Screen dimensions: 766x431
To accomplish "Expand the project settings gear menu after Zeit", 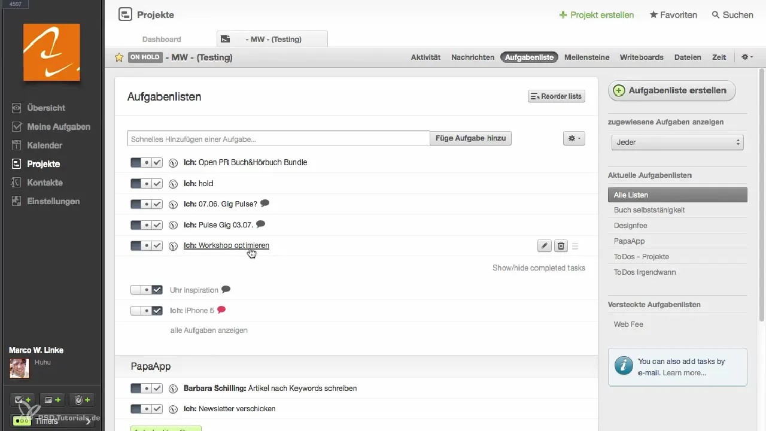I will (747, 57).
